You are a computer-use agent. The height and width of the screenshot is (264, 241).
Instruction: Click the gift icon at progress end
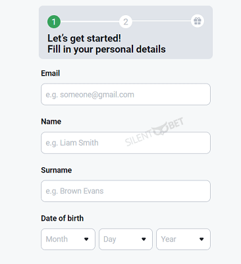pos(198,21)
